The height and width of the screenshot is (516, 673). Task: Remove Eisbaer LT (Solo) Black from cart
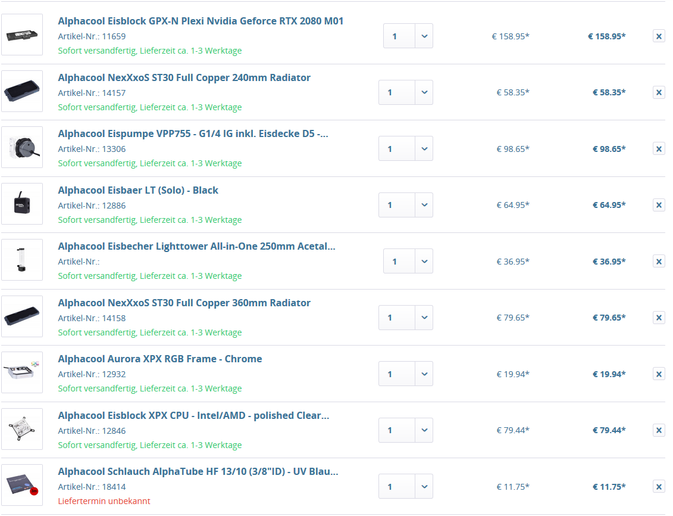click(x=658, y=205)
